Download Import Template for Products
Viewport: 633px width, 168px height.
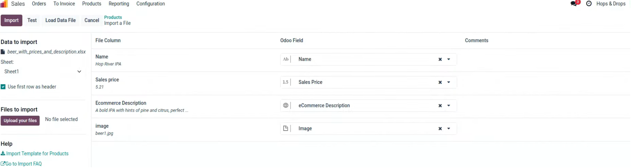[x=34, y=154]
